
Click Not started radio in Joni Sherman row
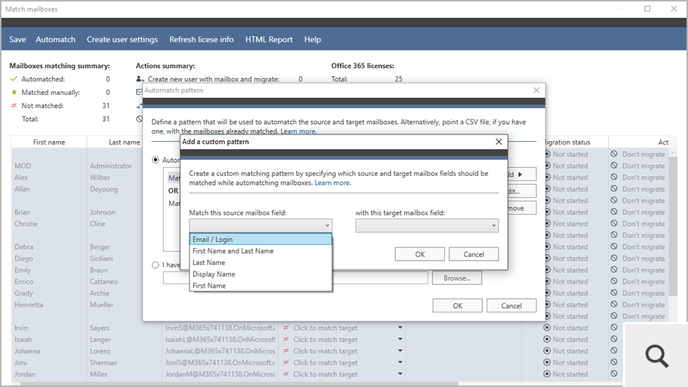click(547, 362)
